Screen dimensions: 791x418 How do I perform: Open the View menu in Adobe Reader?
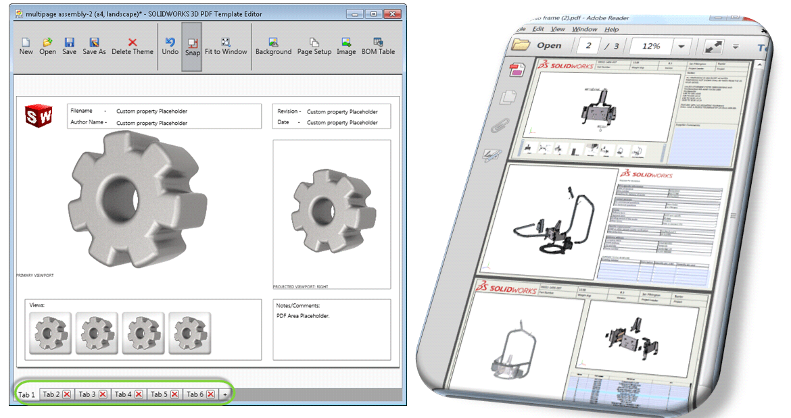(x=558, y=29)
